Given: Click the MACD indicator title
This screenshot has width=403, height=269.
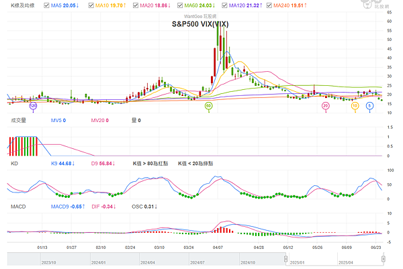Looking at the screenshot, I should click(18, 207).
